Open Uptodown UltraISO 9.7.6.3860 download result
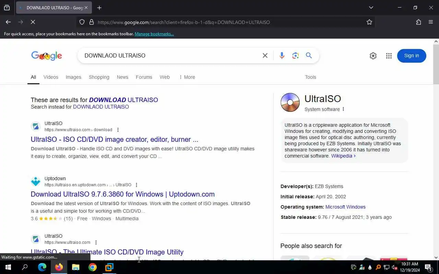This screenshot has width=439, height=274. (x=123, y=194)
